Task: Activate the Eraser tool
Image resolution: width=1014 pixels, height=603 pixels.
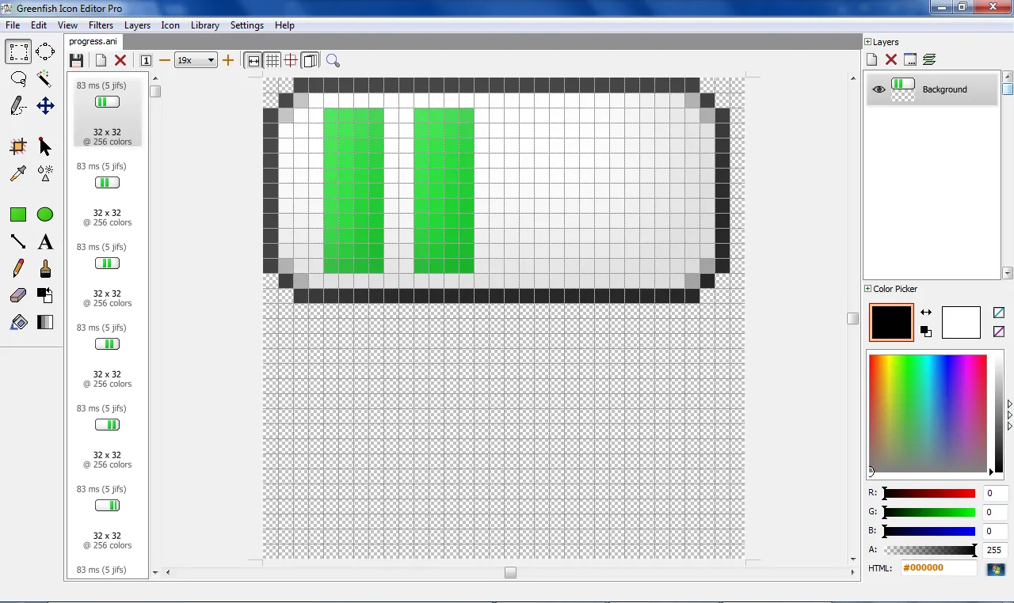Action: click(x=19, y=295)
